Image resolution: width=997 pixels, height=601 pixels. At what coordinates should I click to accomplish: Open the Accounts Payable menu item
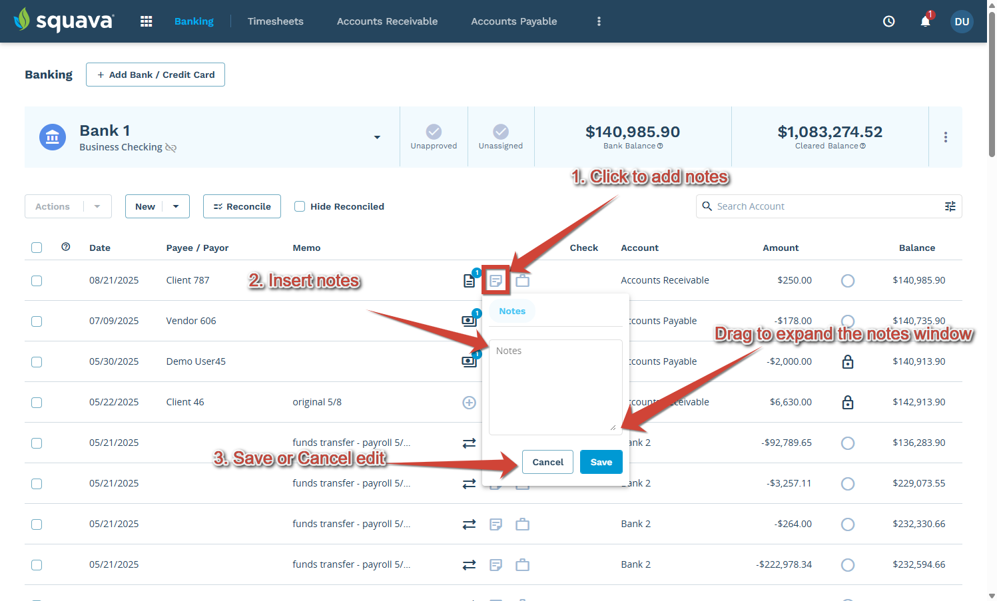(513, 21)
